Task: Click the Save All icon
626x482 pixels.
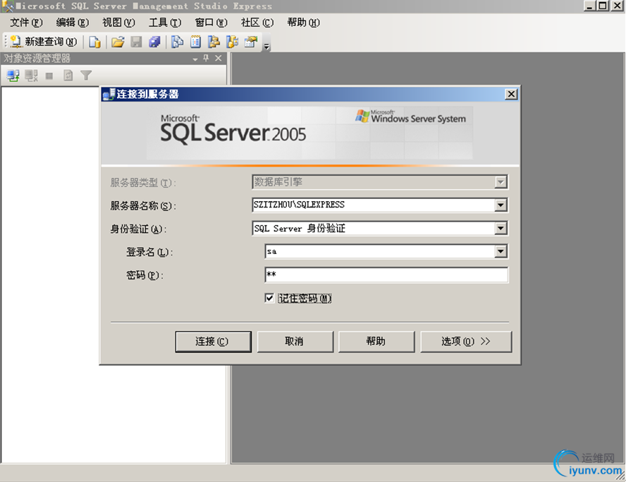Action: tap(154, 42)
